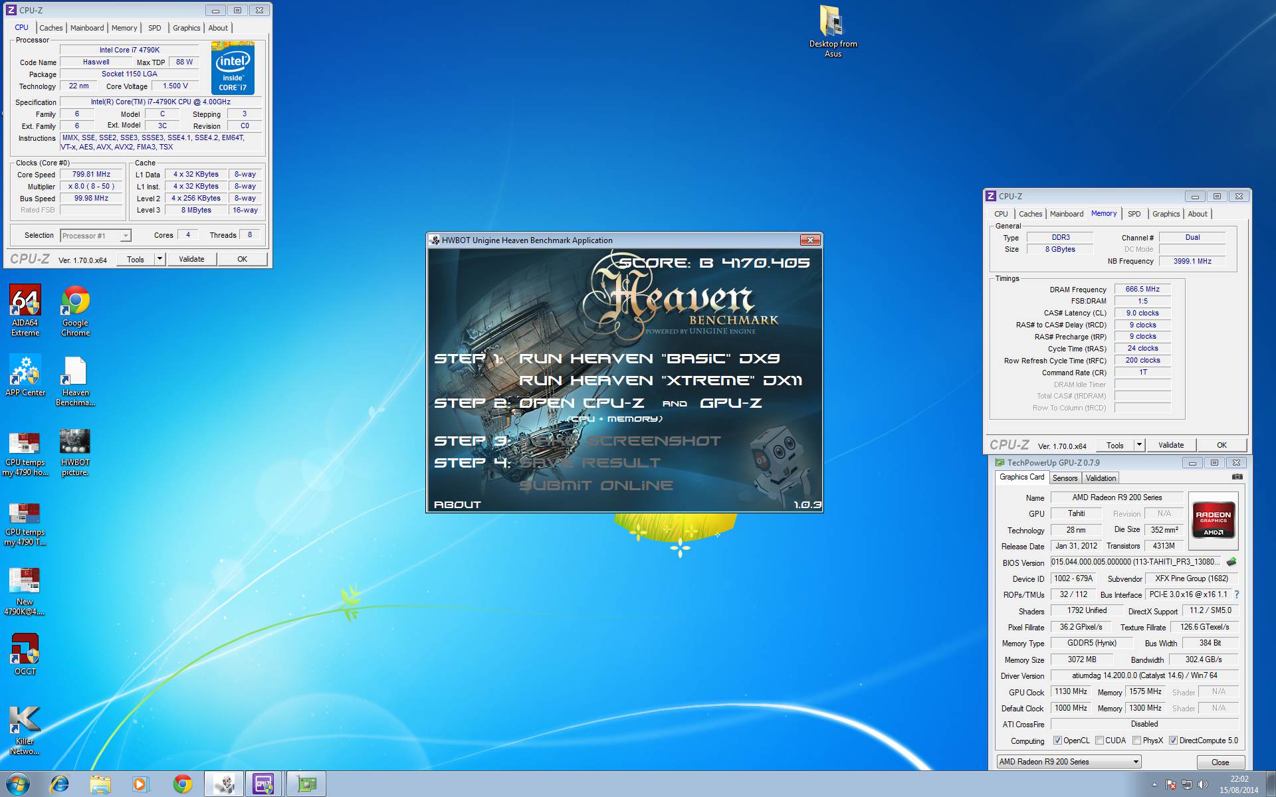Click Run Heaven "Xtreme" DX11
The width and height of the screenshot is (1276, 797).
[661, 381]
